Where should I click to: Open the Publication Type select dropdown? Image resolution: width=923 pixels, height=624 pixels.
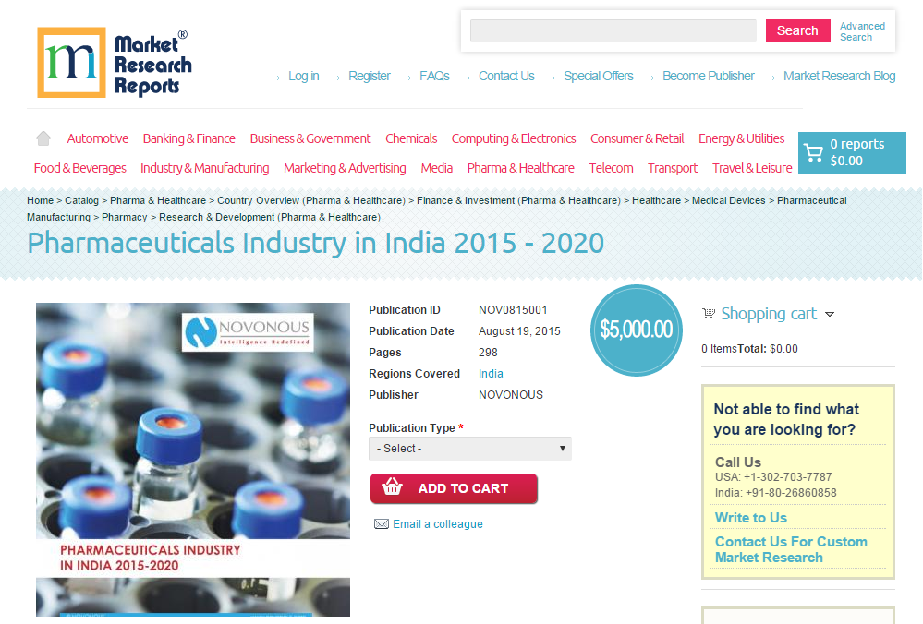coord(469,449)
